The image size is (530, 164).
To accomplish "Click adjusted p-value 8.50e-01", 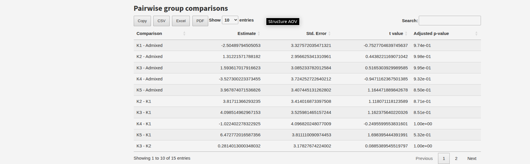I will (x=422, y=90).
